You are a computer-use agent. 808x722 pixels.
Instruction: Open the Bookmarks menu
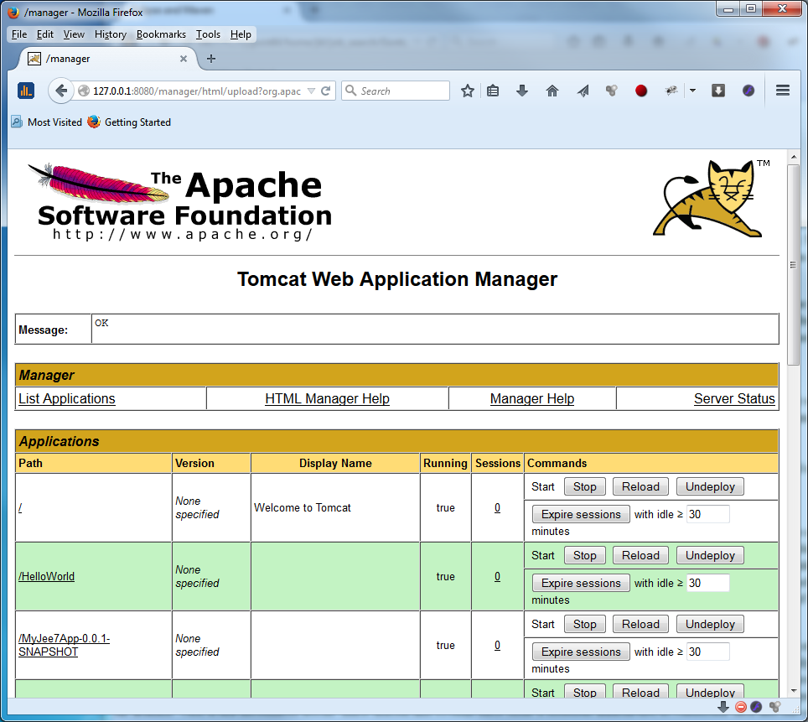(x=161, y=34)
